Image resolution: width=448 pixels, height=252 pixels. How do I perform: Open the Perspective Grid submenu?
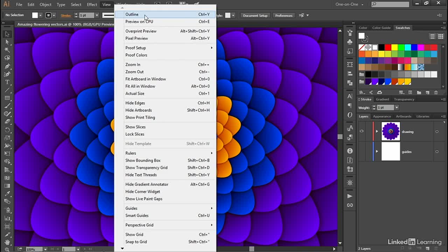[165, 225]
